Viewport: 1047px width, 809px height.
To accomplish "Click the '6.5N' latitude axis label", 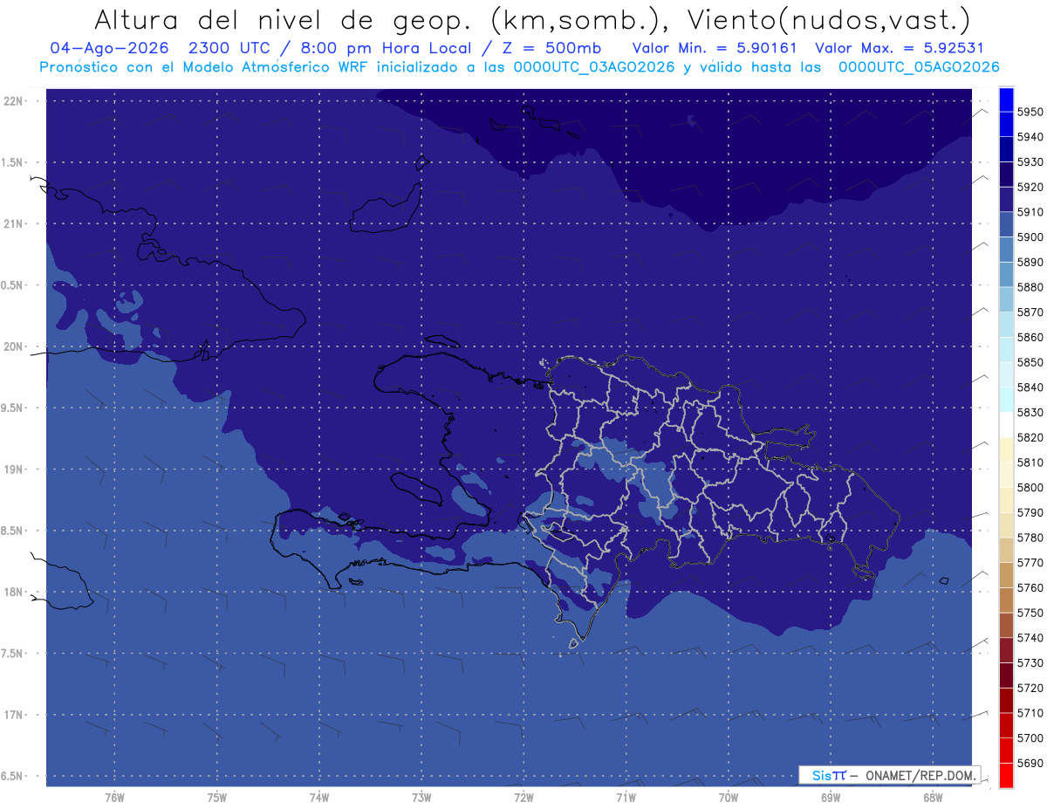I will tap(13, 777).
